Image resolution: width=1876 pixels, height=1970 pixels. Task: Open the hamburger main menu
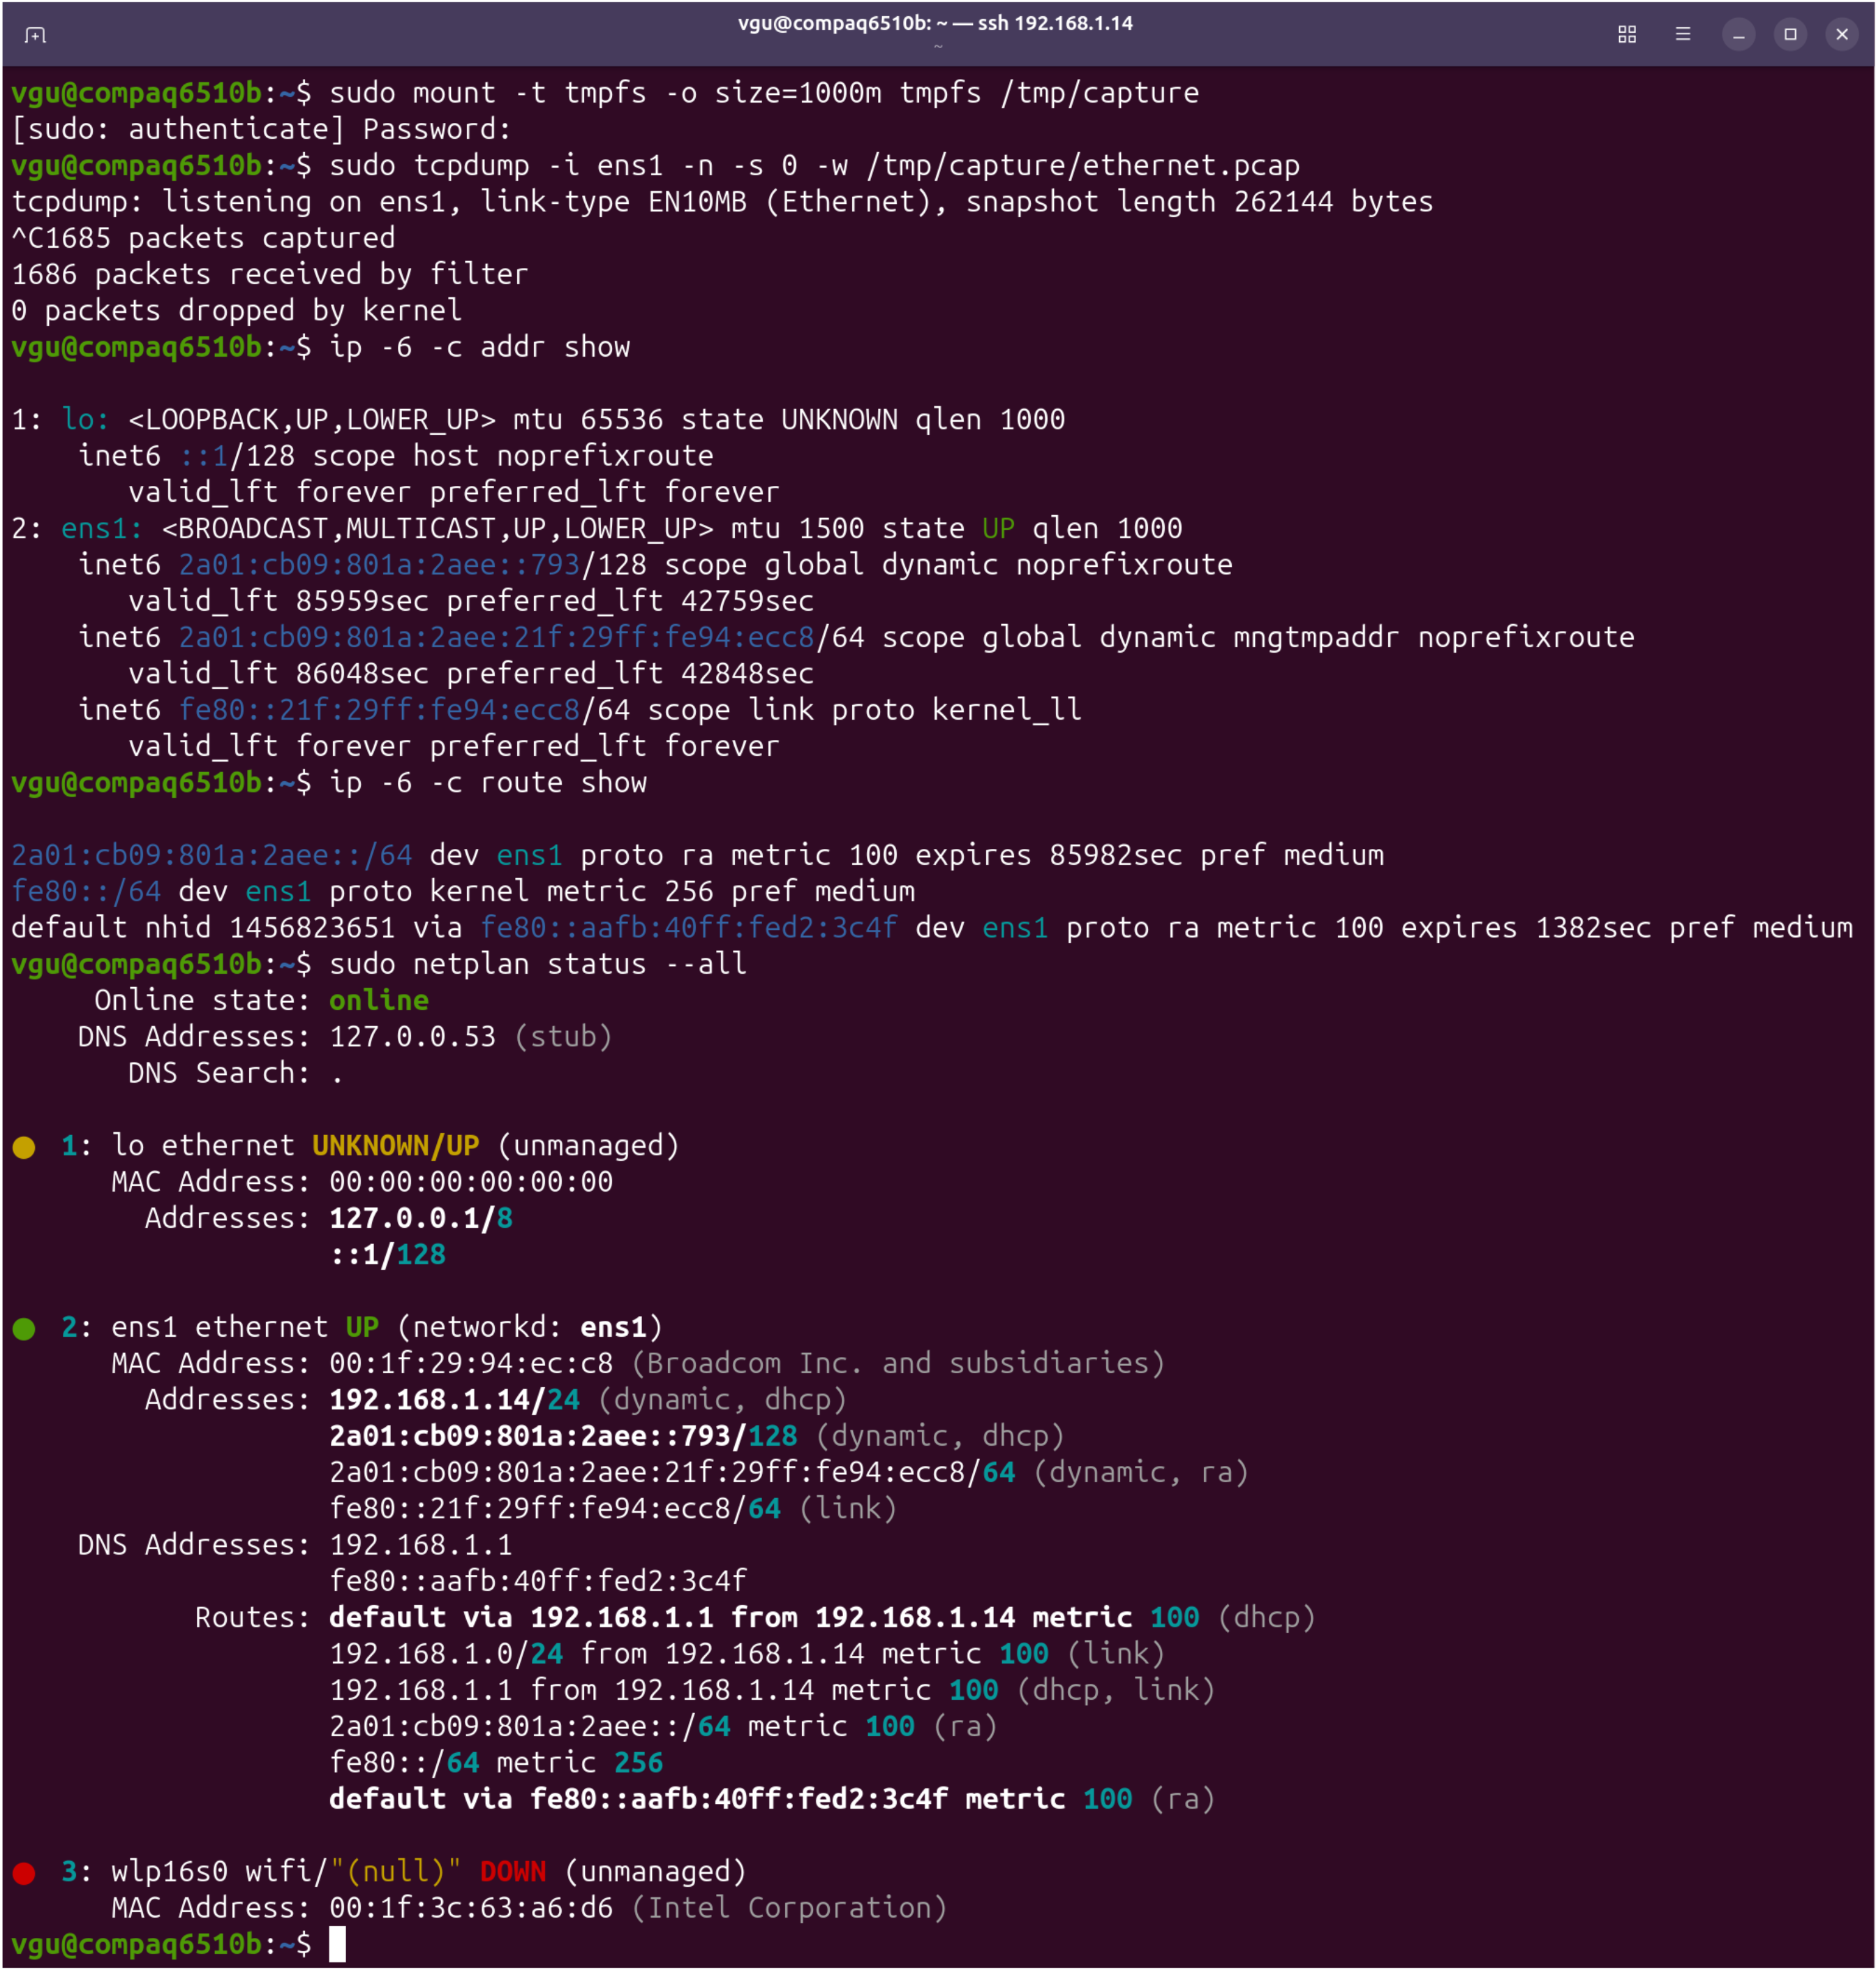pos(1682,34)
